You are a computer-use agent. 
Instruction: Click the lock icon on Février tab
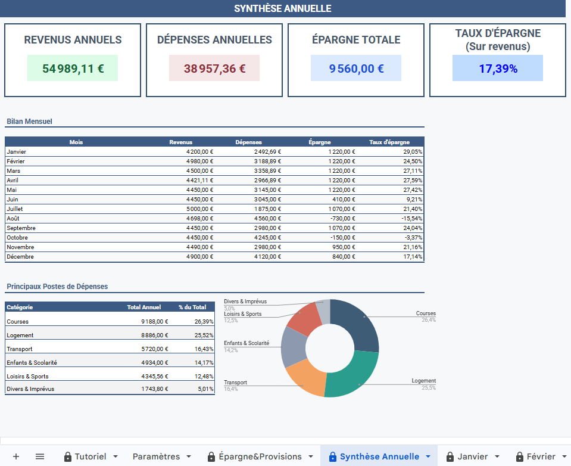pos(519,456)
